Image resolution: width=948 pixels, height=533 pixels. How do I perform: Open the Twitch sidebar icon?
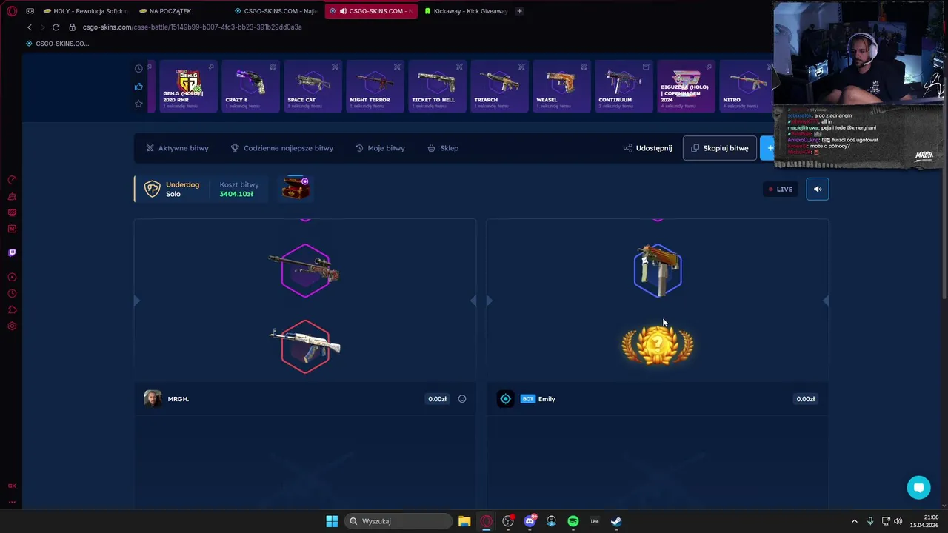click(12, 252)
